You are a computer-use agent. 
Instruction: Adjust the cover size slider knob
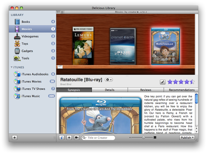[144, 138]
